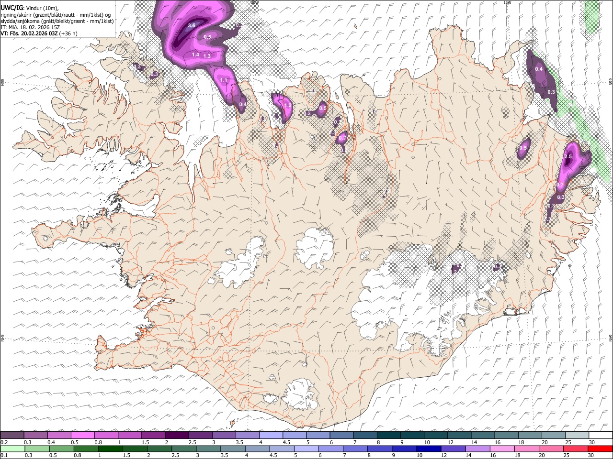
Task: Select the deep blue 10–12 rain swatch
Action: pyautogui.click(x=429, y=448)
